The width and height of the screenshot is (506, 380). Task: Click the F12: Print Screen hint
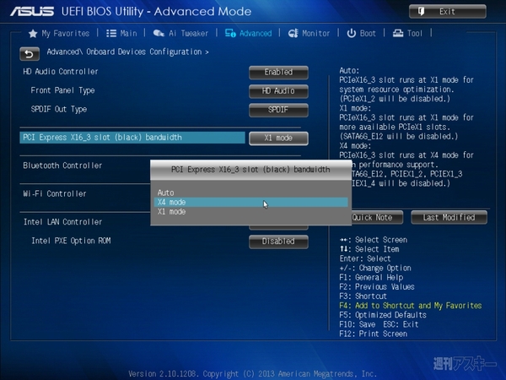373,334
